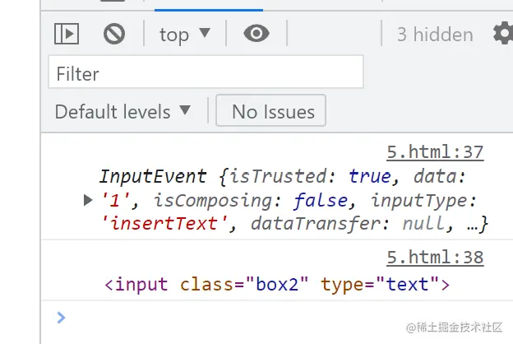Viewport: 513px width, 344px height.
Task: Clear the console with the block icon
Action: (114, 34)
